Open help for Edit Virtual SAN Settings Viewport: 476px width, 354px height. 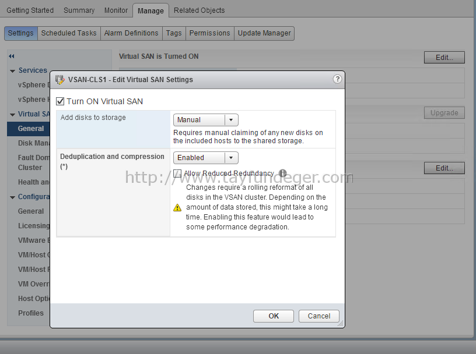click(x=337, y=79)
